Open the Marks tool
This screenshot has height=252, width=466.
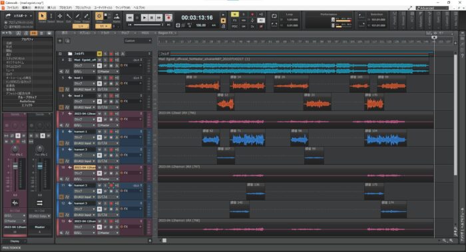116,17
